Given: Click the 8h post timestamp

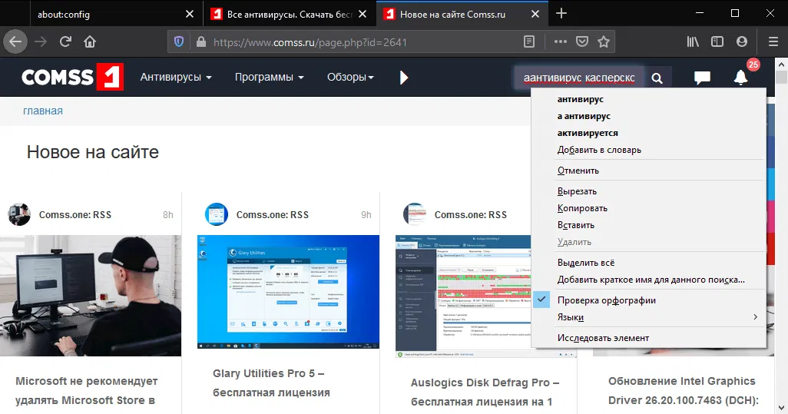Looking at the screenshot, I should coord(168,215).
